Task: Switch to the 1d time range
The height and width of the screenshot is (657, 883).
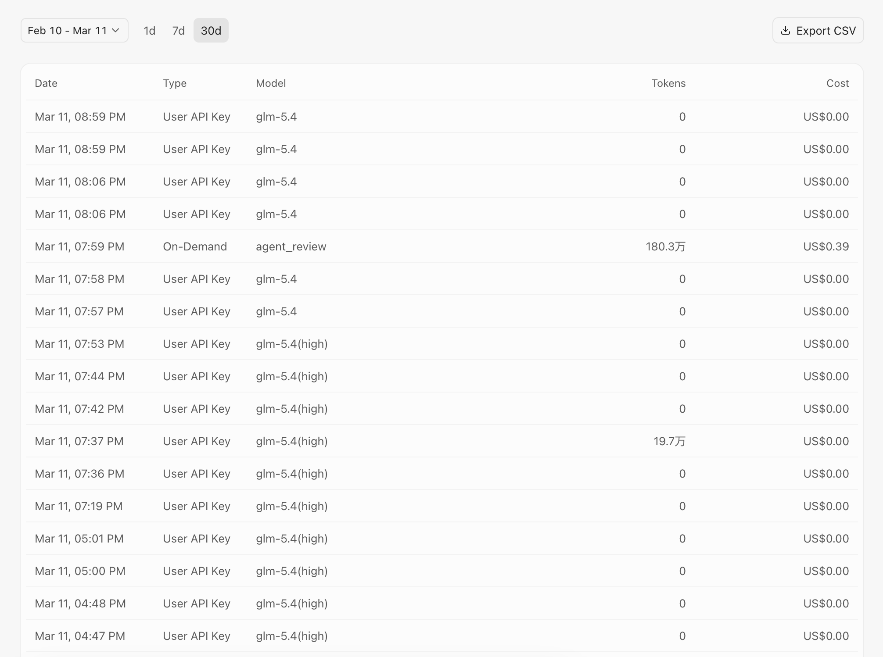Action: (150, 30)
